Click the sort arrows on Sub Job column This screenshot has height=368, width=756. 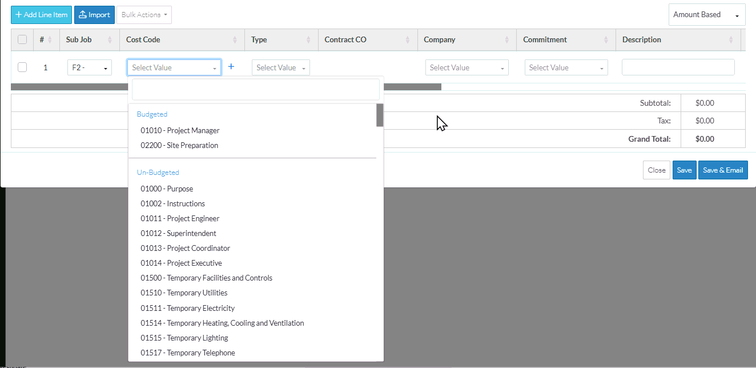point(110,40)
